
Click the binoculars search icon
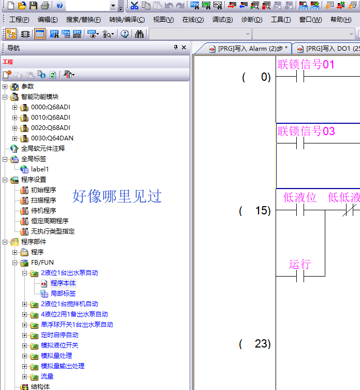tap(139, 34)
